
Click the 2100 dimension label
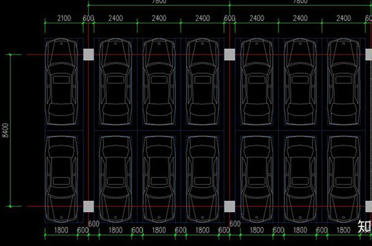click(x=64, y=18)
